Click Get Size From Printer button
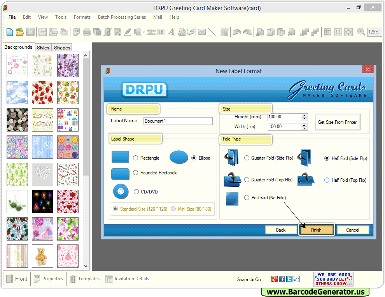The image size is (385, 297). pyautogui.click(x=338, y=122)
